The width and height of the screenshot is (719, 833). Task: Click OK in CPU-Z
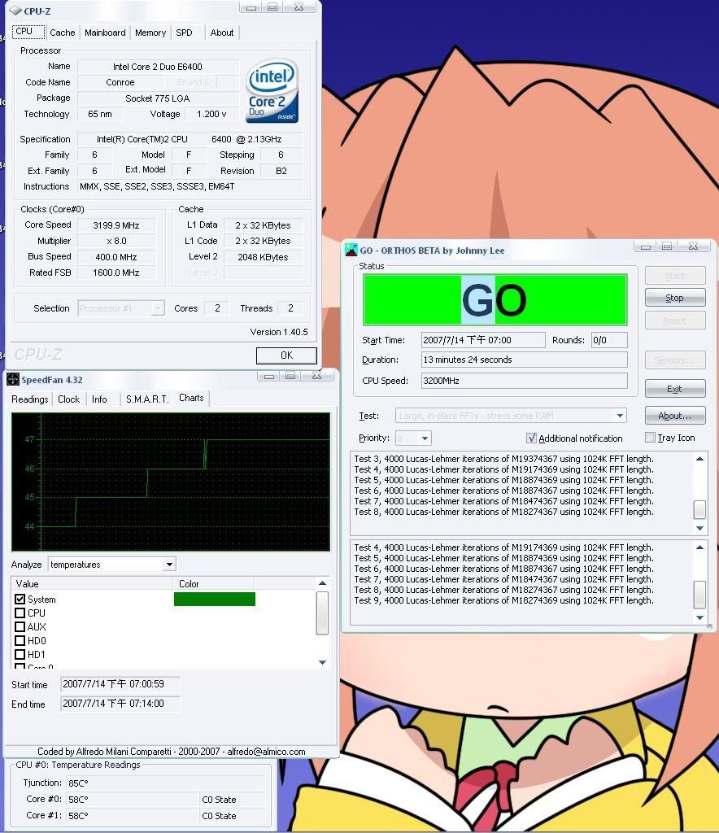[286, 355]
